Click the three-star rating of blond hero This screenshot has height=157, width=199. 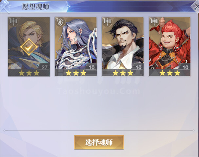29,73
